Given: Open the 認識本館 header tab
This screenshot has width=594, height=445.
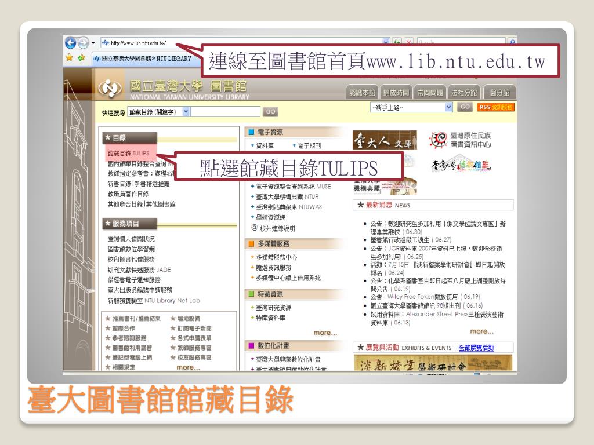Looking at the screenshot, I should pyautogui.click(x=362, y=92).
